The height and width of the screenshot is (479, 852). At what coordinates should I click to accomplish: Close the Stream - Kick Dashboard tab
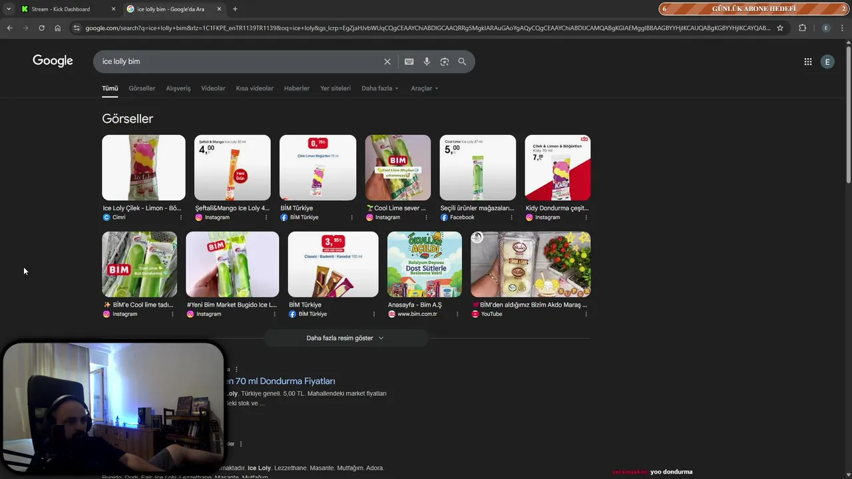(113, 9)
